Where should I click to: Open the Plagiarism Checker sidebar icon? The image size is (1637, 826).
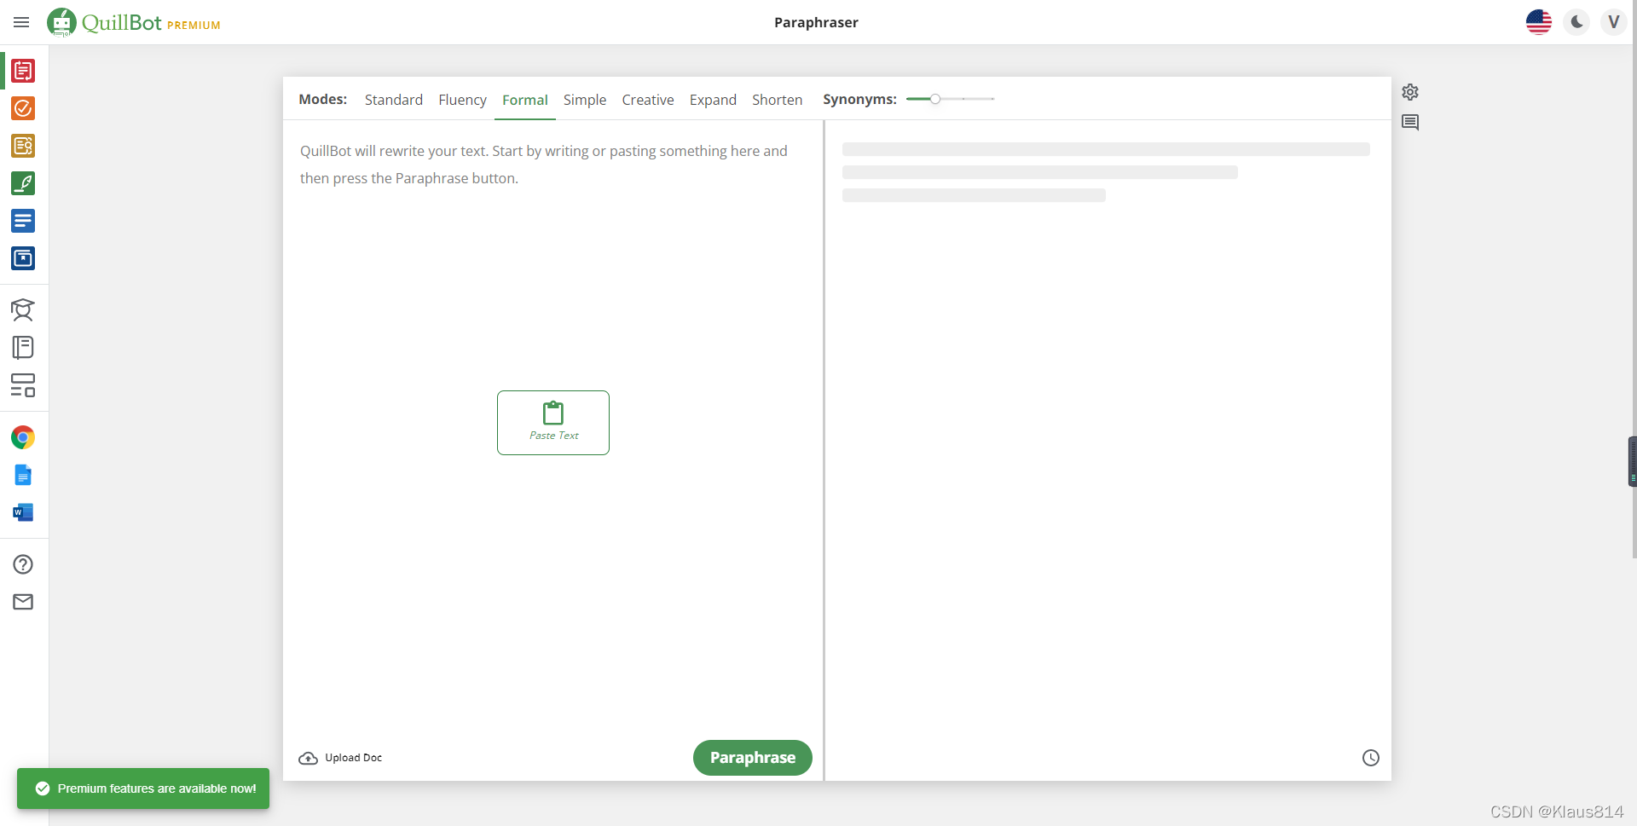pos(23,146)
